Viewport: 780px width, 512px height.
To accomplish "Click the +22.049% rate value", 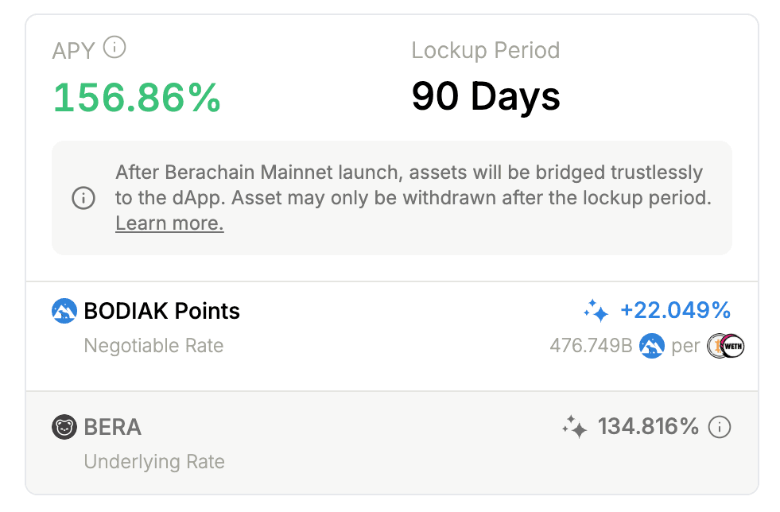I will [x=675, y=310].
